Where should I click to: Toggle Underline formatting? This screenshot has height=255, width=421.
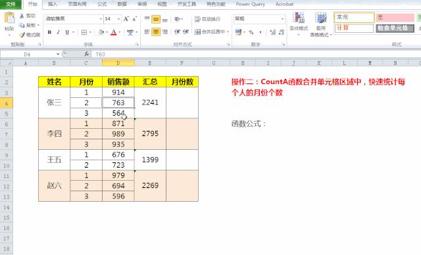tap(67, 32)
